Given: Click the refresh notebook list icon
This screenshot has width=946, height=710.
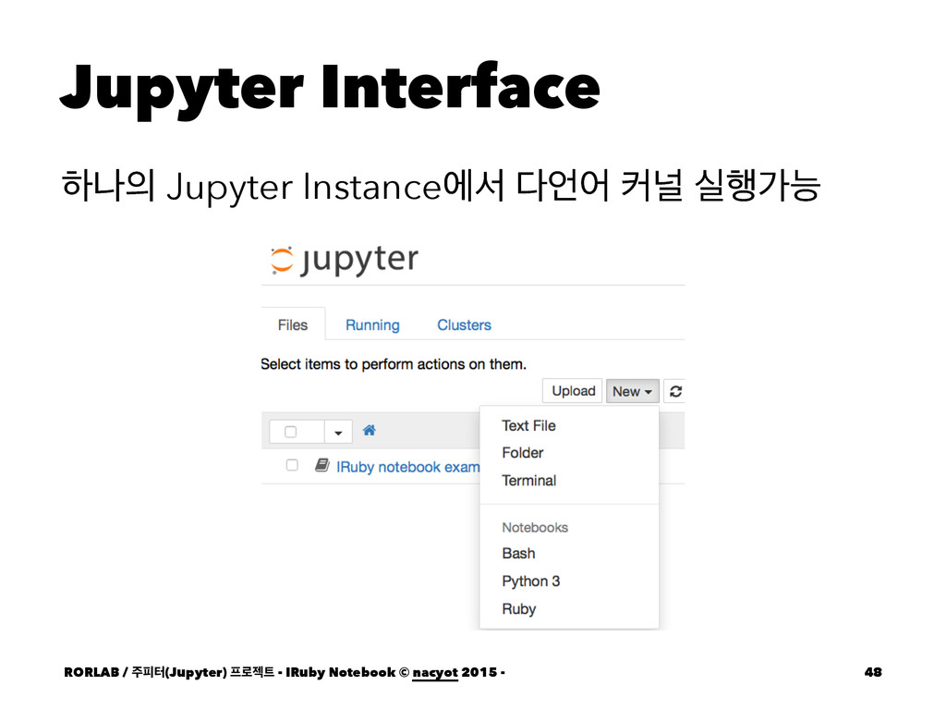Looking at the screenshot, I should (x=675, y=391).
